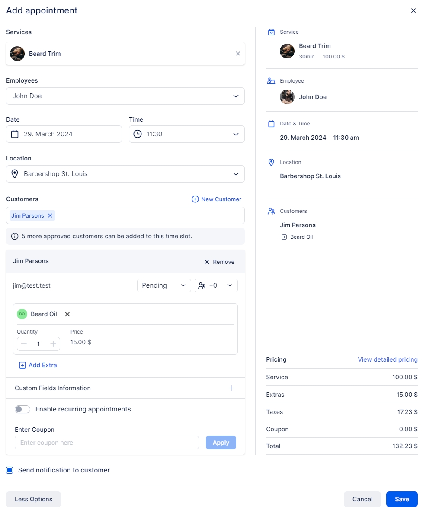Open View detailed pricing
Viewport: 426px width, 510px height.
(x=388, y=359)
